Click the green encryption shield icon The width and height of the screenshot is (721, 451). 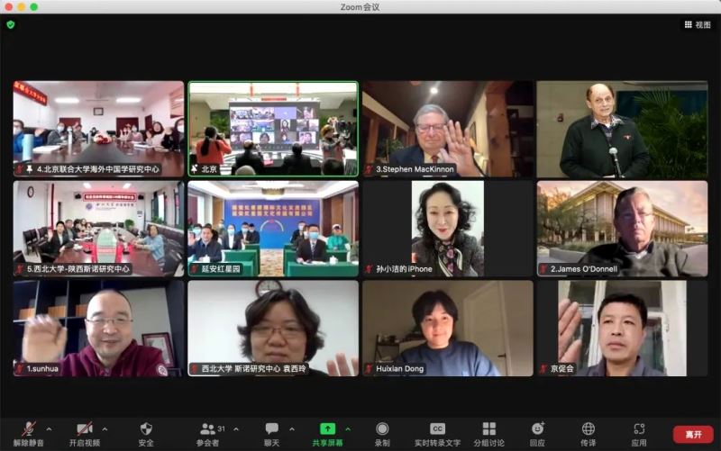(11, 25)
